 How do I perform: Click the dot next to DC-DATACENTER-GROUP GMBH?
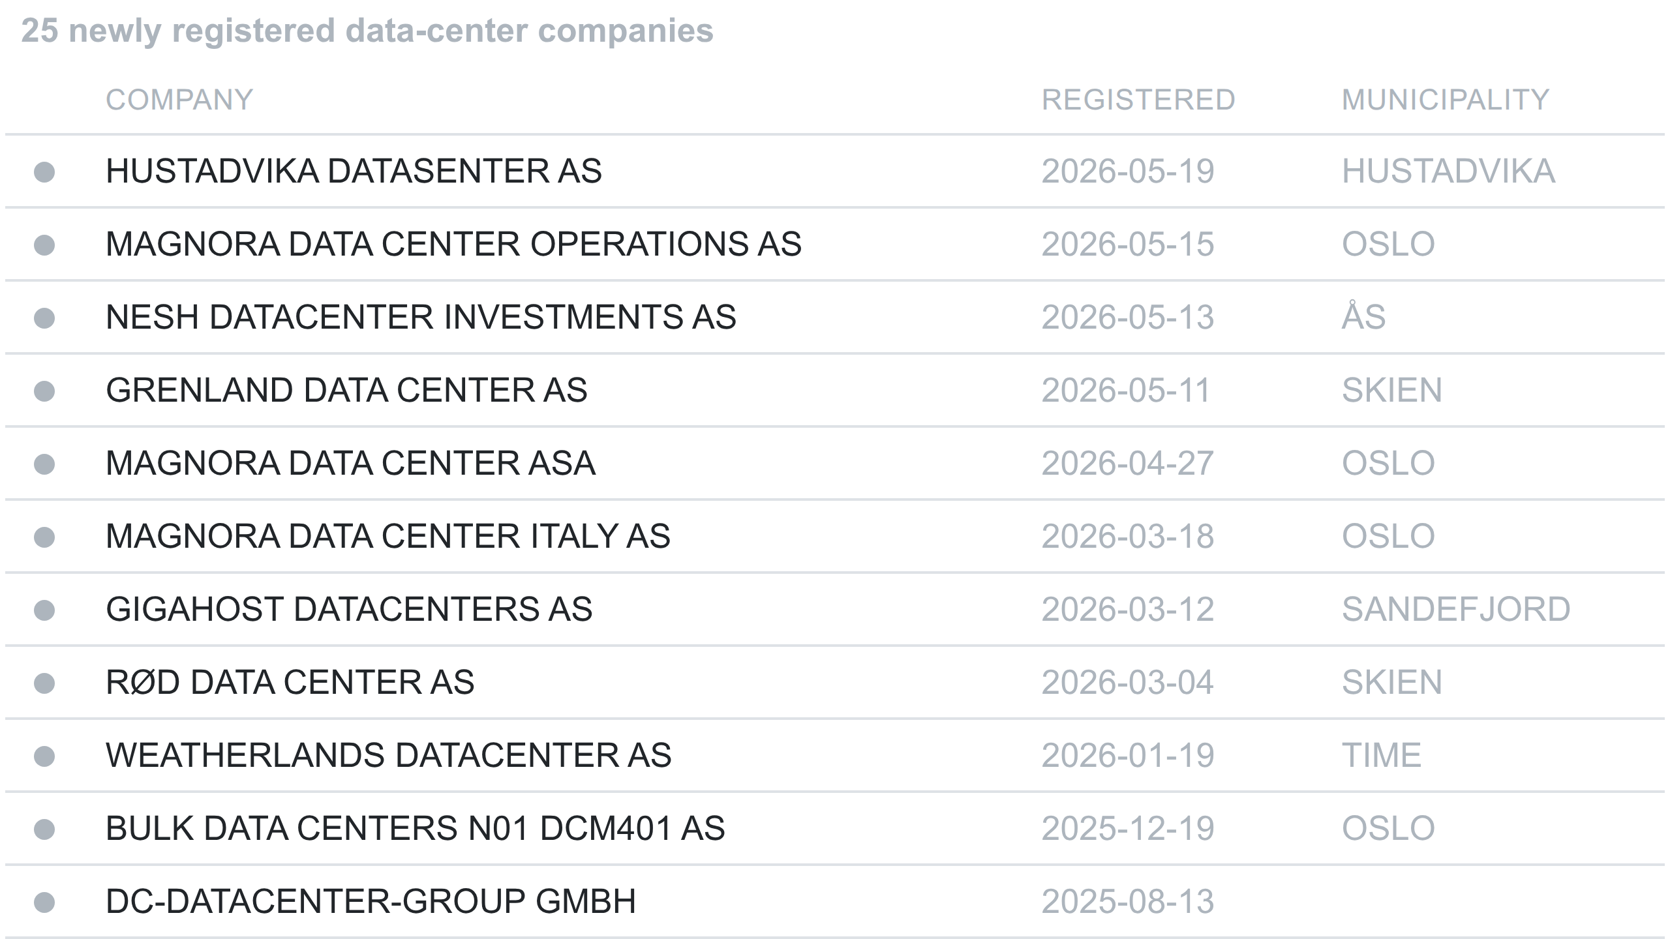tap(44, 902)
